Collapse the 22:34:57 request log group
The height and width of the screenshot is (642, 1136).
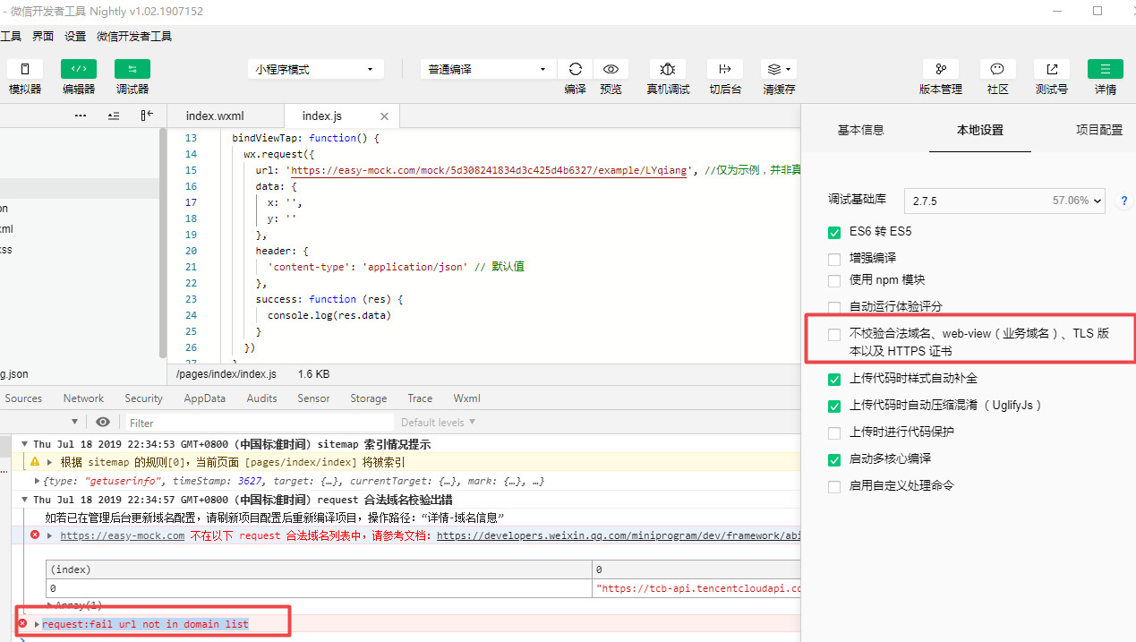[x=25, y=499]
